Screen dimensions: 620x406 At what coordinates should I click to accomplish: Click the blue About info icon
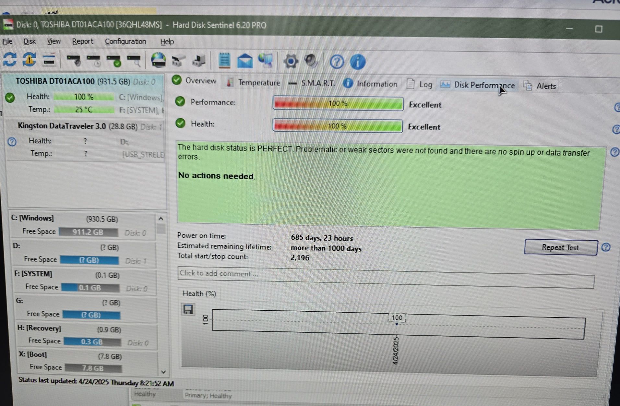pyautogui.click(x=358, y=62)
